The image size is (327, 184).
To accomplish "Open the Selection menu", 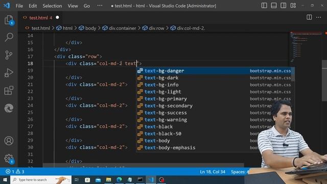I will pyautogui.click(x=52, y=6).
